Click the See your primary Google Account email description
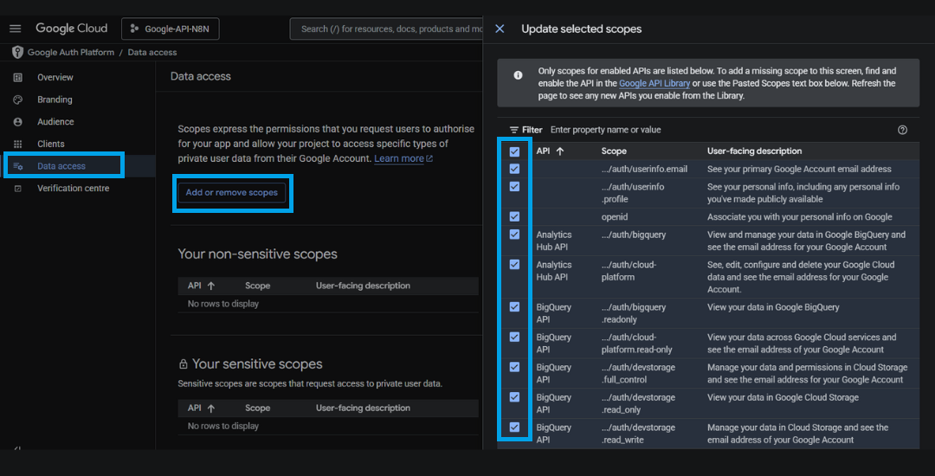Image resolution: width=935 pixels, height=476 pixels. 799,169
